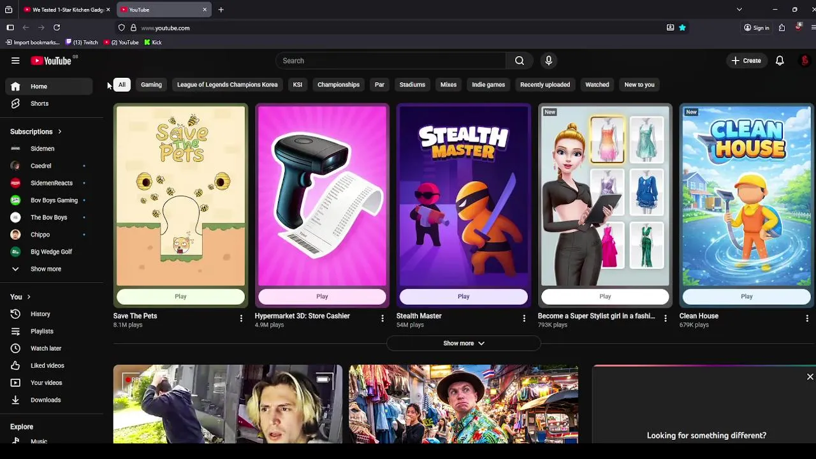Viewport: 816px width, 459px height.
Task: Open Bov Boys Gaming channel
Action: (48, 200)
